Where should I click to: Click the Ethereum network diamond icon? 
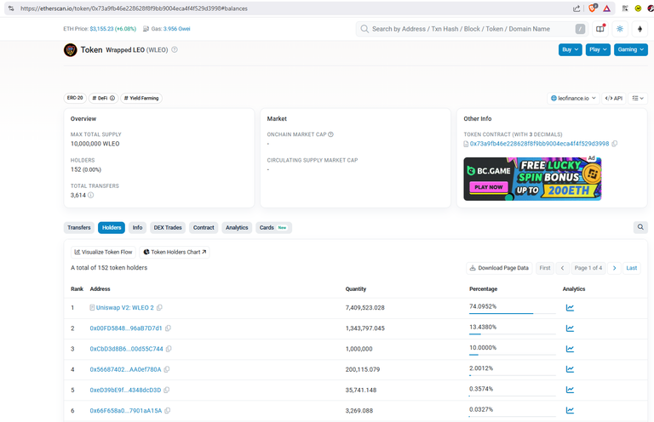pos(640,29)
